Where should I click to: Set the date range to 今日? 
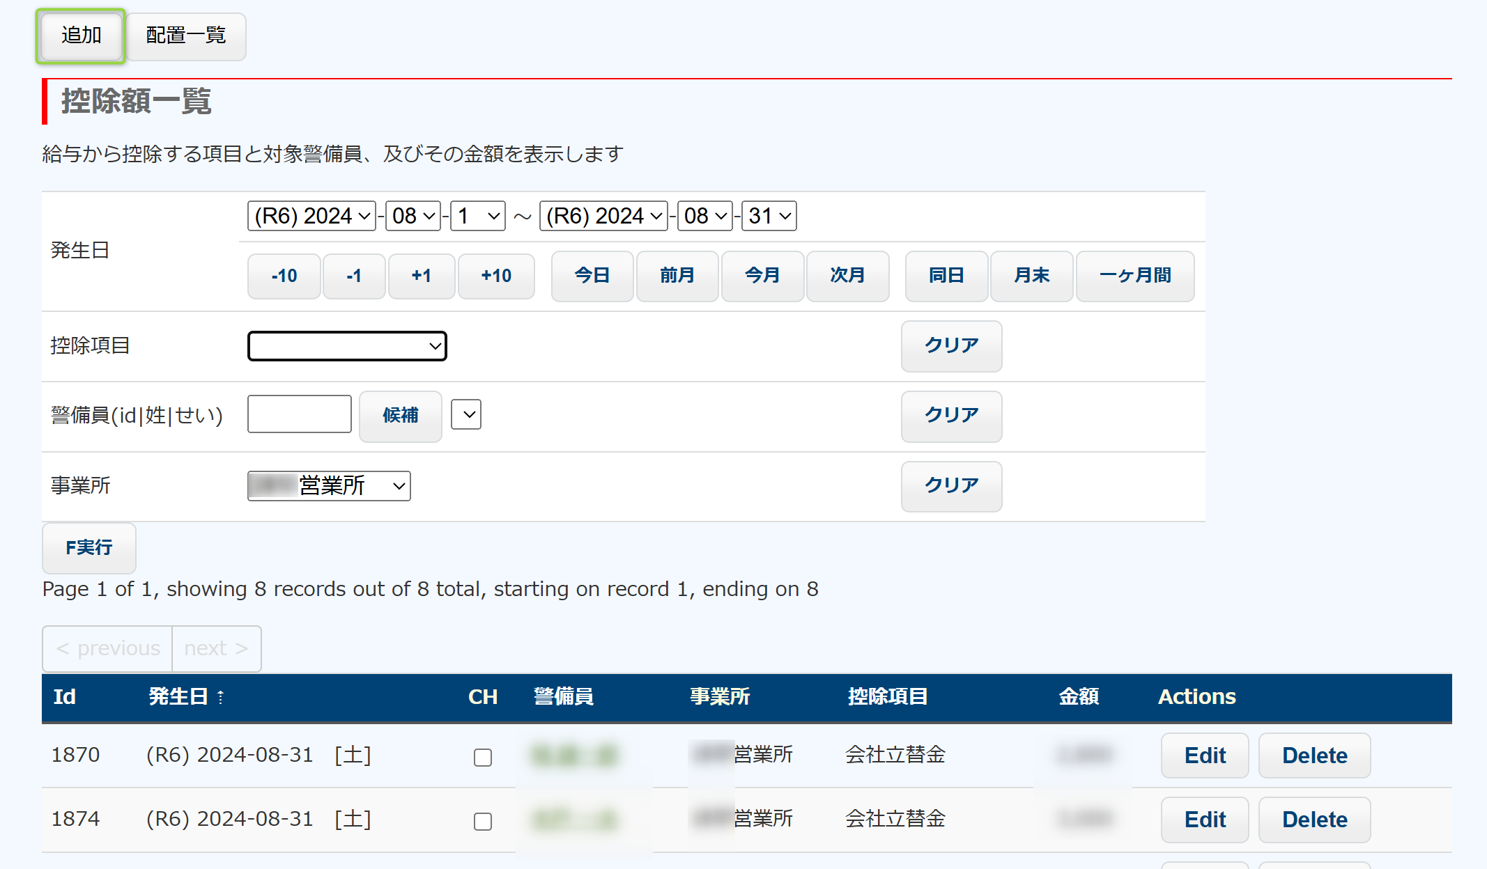tap(592, 276)
